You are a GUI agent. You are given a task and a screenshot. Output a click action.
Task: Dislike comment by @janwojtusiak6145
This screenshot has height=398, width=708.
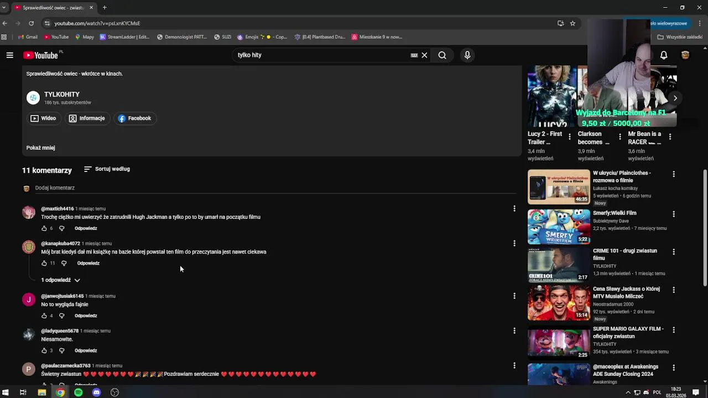point(61,316)
